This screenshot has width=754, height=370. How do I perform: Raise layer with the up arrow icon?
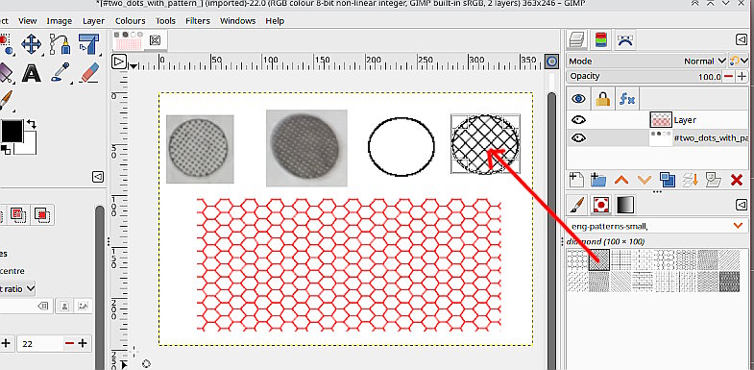621,181
